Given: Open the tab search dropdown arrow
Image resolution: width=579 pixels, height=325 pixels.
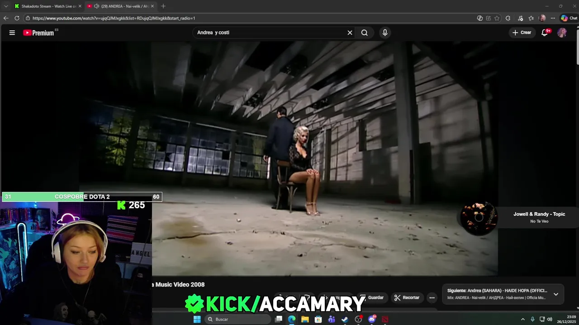Looking at the screenshot, I should tap(6, 6).
